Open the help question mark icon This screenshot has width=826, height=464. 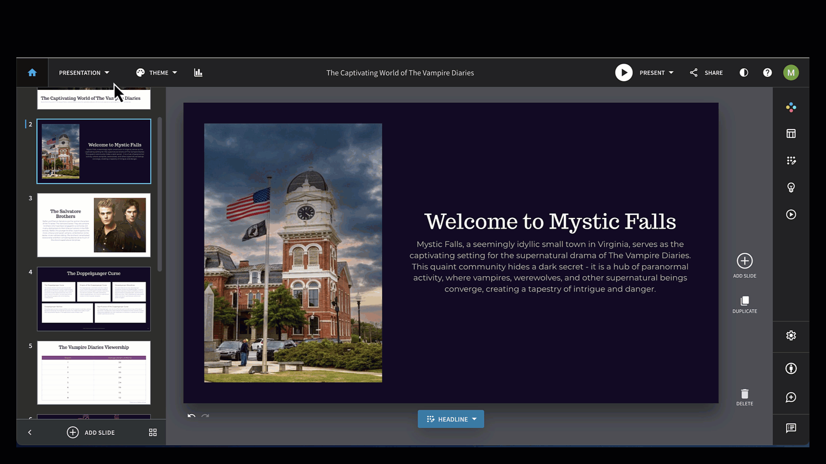click(x=767, y=73)
